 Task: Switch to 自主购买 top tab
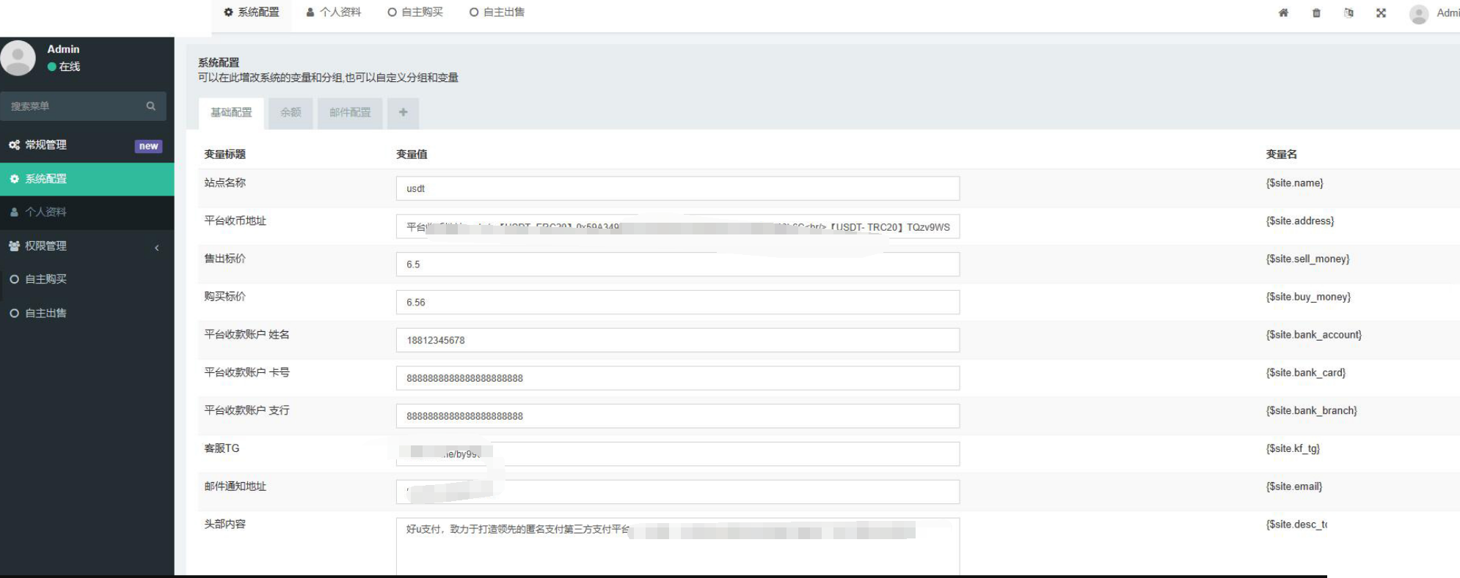415,12
